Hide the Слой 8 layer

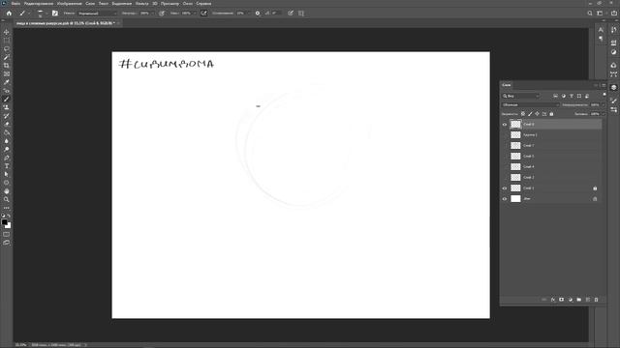click(x=505, y=125)
